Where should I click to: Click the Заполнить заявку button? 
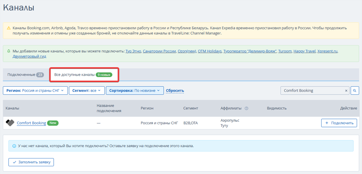31,162
